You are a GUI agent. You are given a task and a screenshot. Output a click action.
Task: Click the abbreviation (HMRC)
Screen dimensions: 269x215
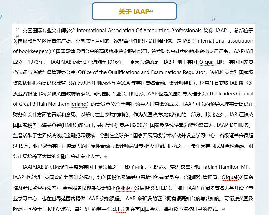(x=70, y=125)
